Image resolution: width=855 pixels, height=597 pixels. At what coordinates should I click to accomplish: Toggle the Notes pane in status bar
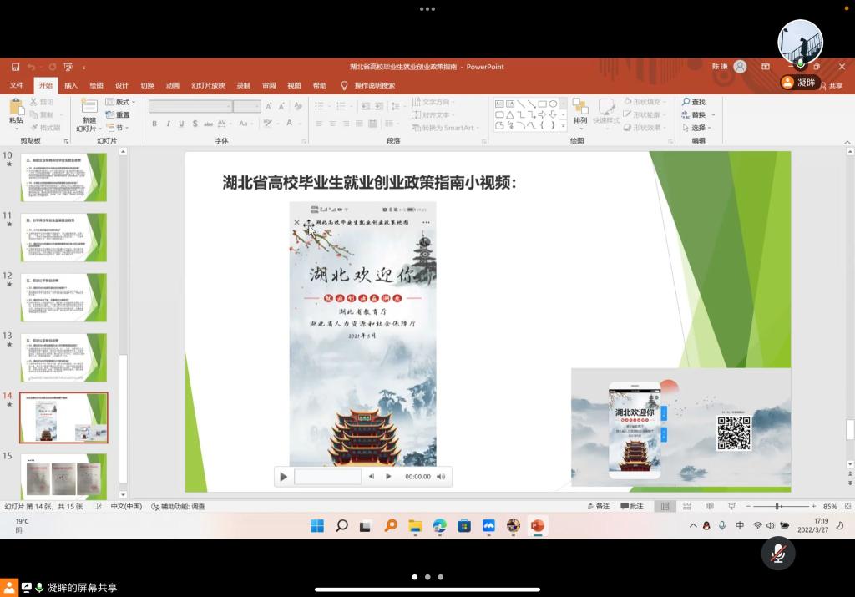pos(598,506)
